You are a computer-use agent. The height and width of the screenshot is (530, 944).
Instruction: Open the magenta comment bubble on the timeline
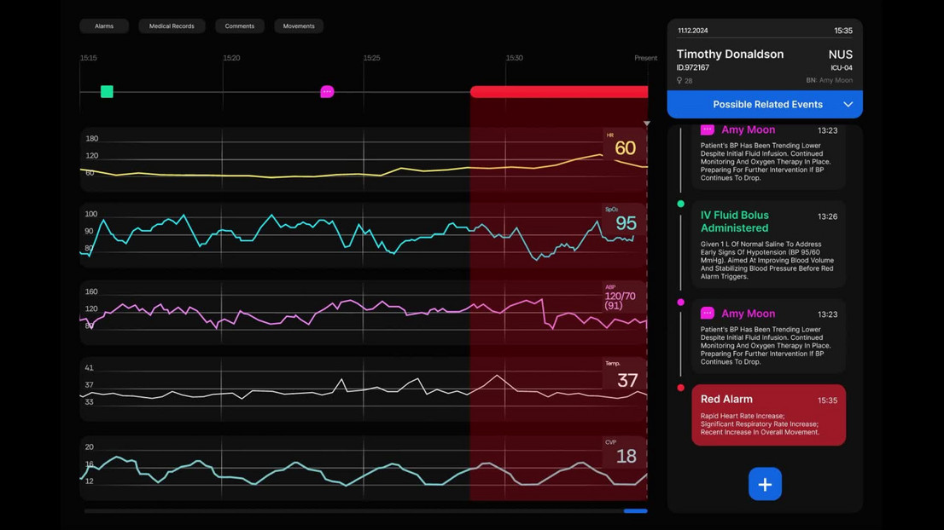coord(327,91)
